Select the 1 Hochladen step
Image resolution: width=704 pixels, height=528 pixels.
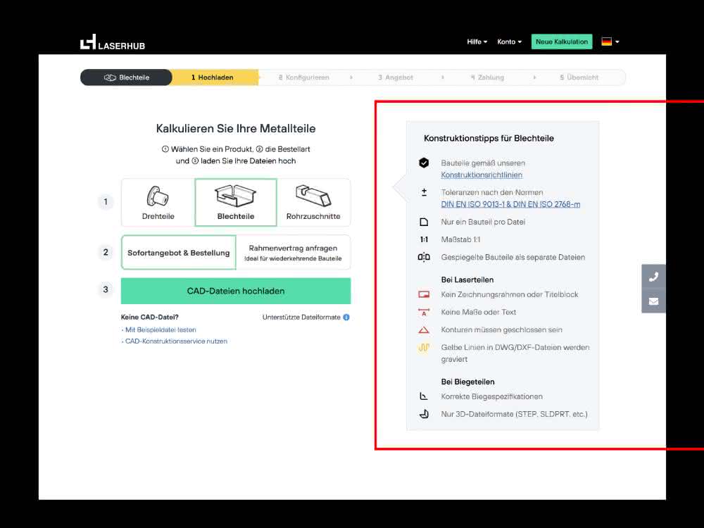(213, 77)
